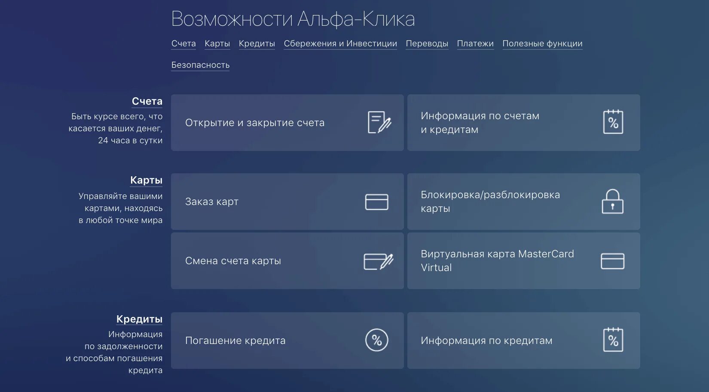
Task: Open the Виртуальная карта MasterCard Virtual tile
Action: coord(523,261)
